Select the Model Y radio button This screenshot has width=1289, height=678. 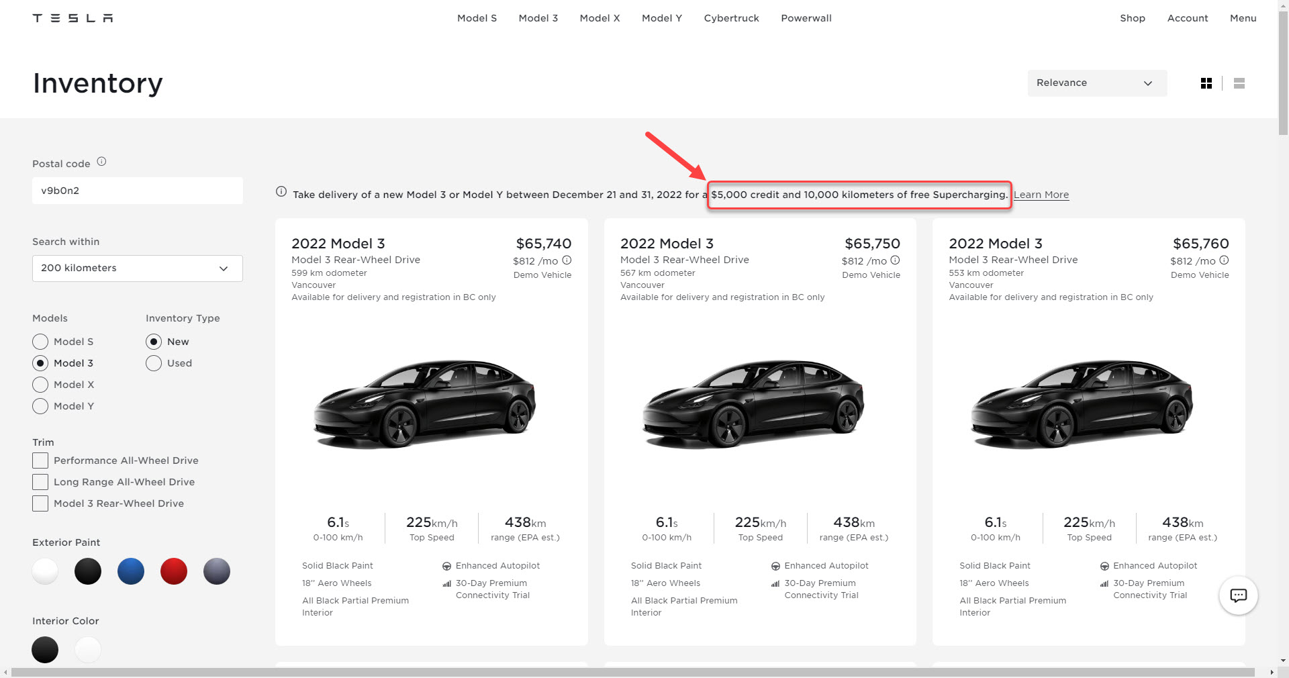click(x=40, y=406)
